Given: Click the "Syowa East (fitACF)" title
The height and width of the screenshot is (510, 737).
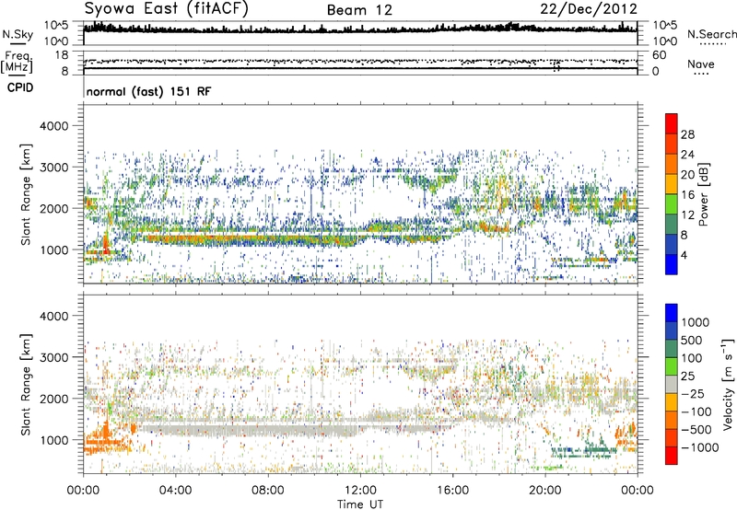Looking at the screenshot, I should (x=167, y=8).
